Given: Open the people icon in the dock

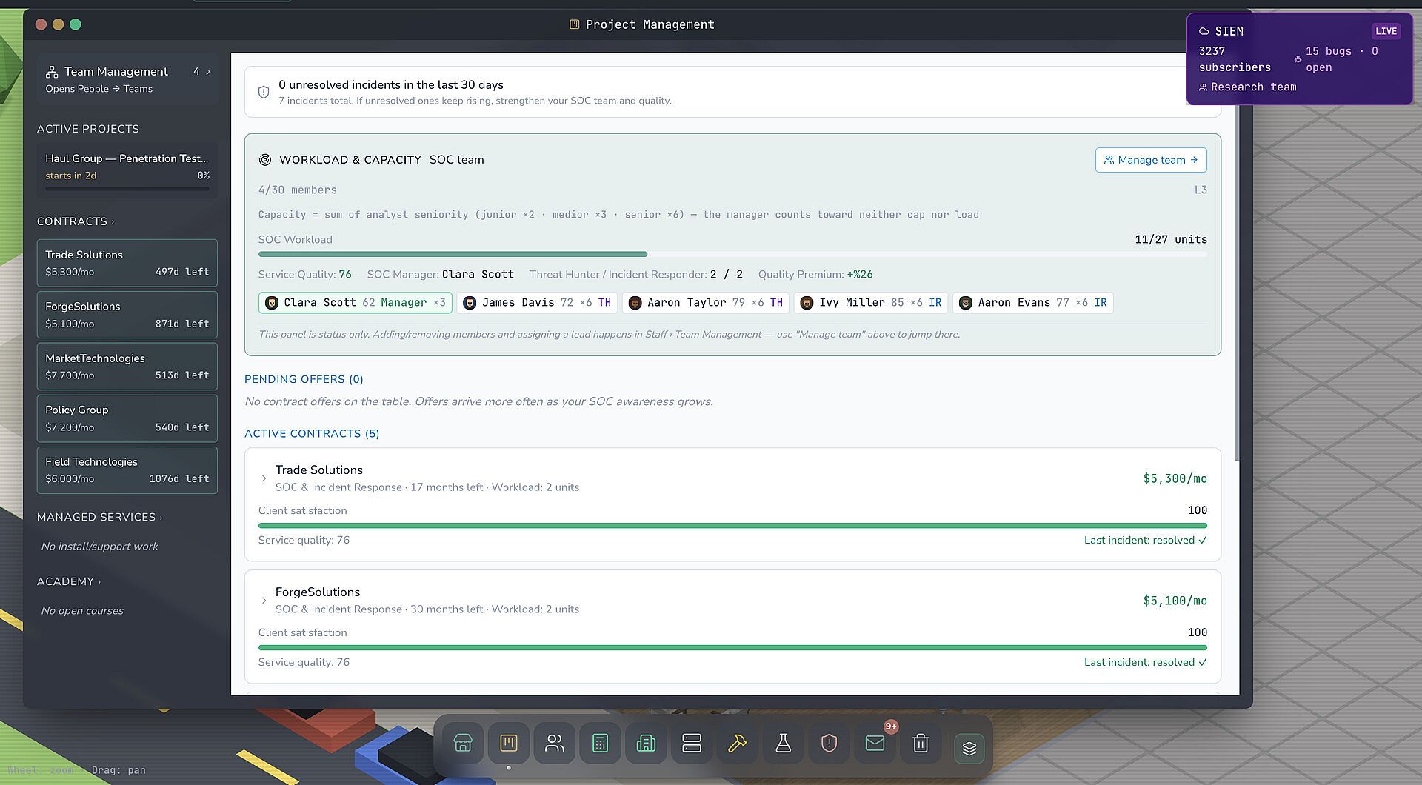Looking at the screenshot, I should [x=555, y=743].
